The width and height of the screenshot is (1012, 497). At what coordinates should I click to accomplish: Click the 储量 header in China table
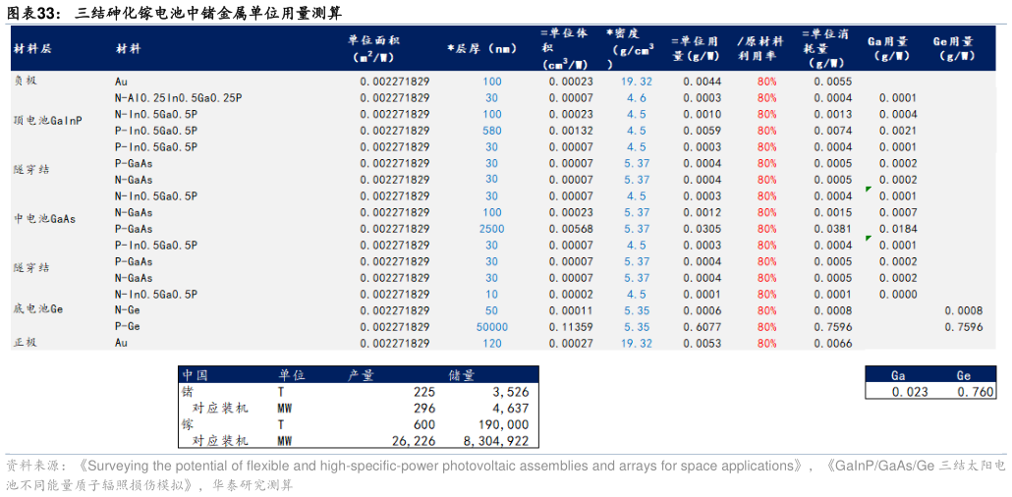[462, 375]
